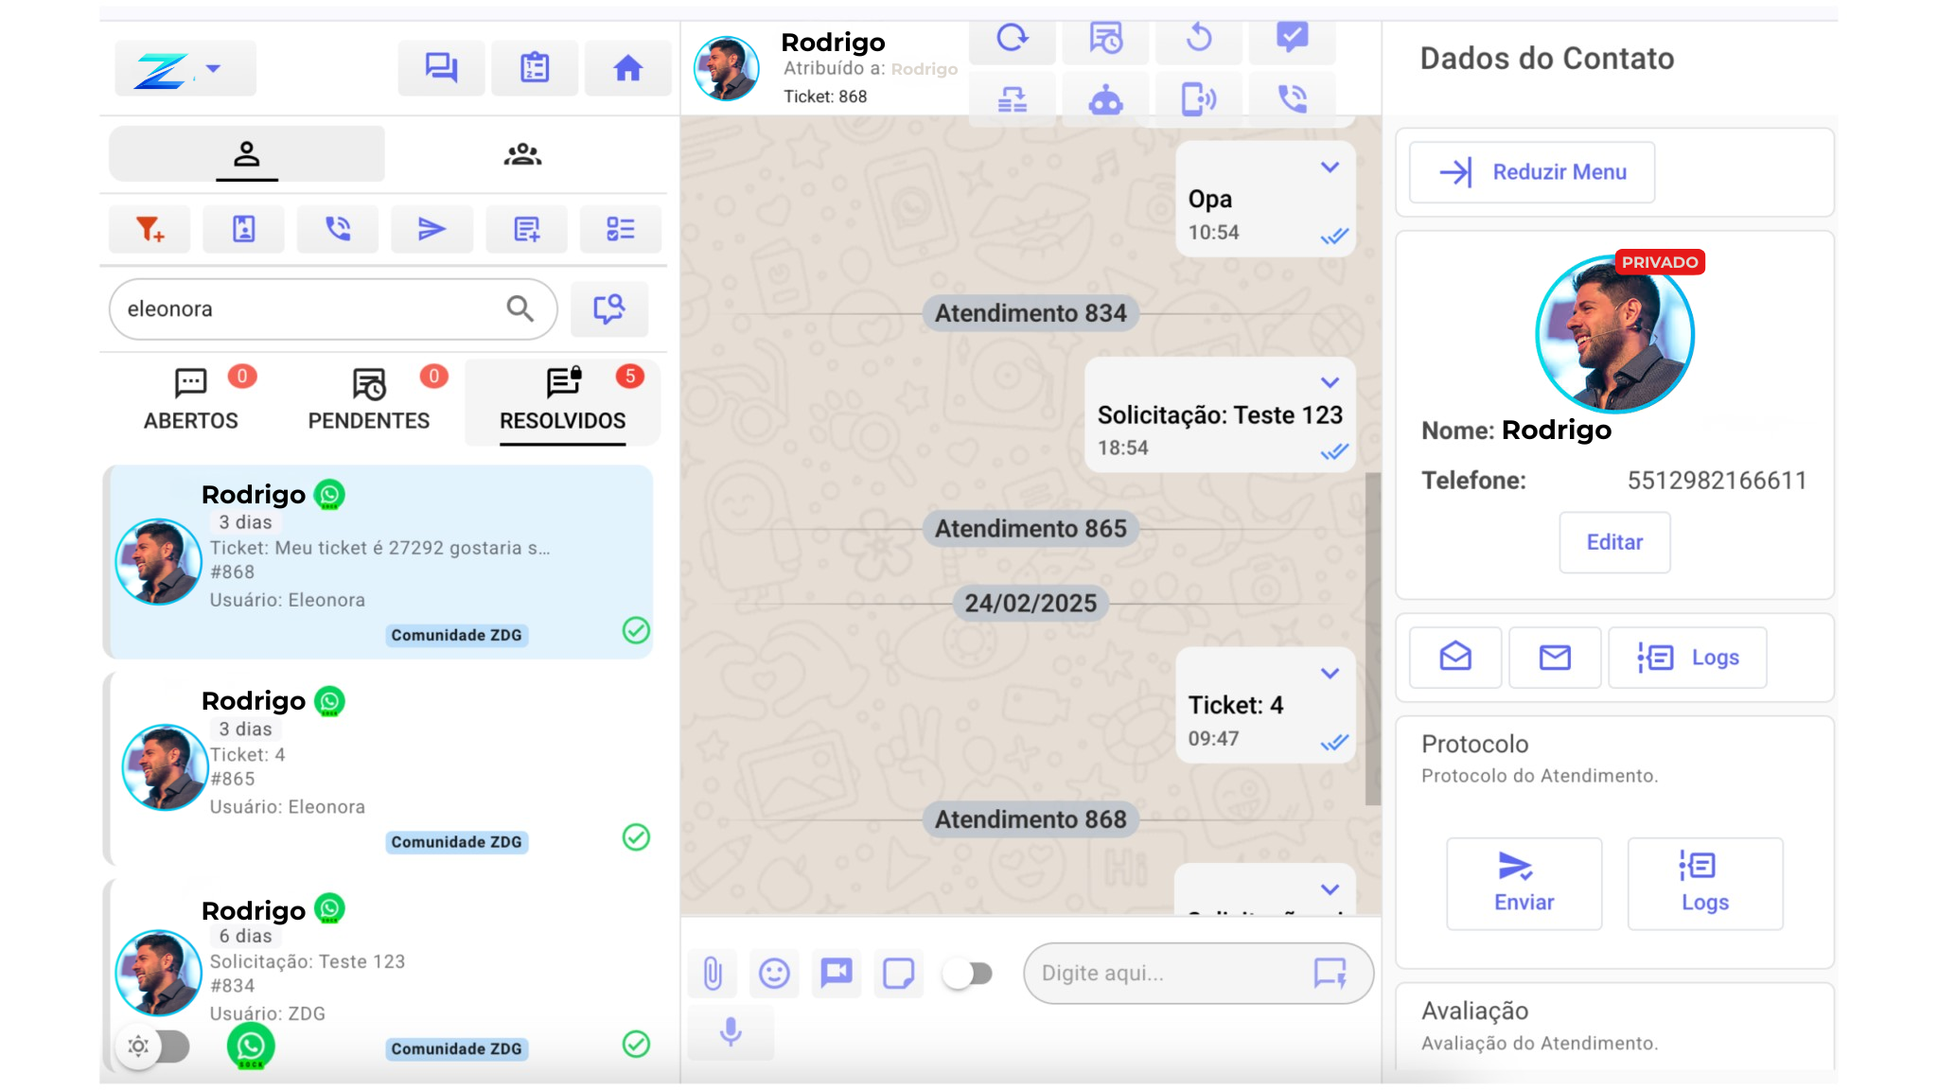This screenshot has height=1090, width=1938.
Task: Click the red add-filter funnel icon
Action: point(150,229)
